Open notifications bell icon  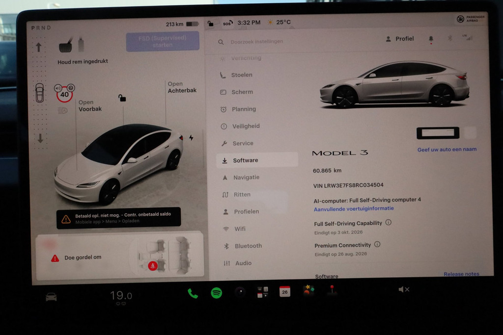(431, 39)
